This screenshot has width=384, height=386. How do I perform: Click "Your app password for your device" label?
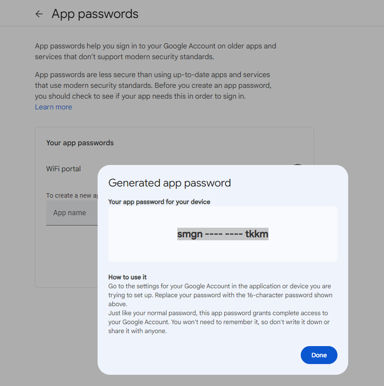point(159,202)
